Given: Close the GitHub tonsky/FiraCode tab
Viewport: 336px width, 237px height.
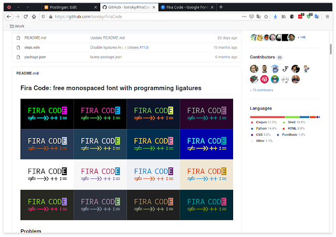Looking at the screenshot, I should (x=154, y=7).
